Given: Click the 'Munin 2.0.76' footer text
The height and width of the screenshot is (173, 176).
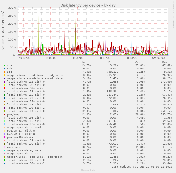Looking at the screenshot, I should pos(88,170).
